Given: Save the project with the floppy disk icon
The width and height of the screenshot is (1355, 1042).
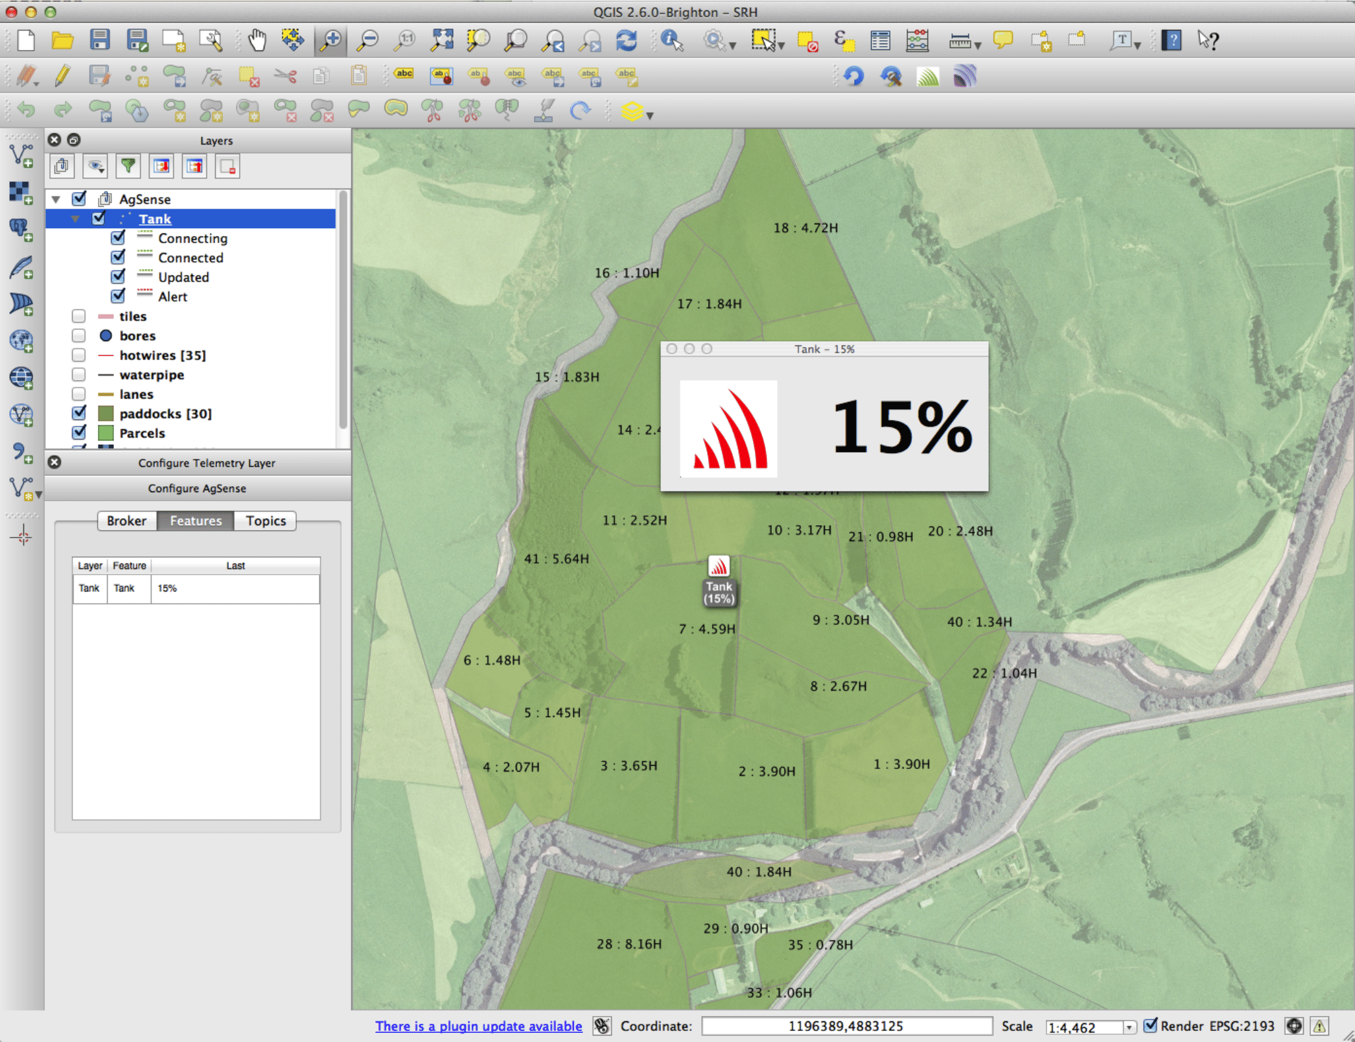Looking at the screenshot, I should tap(99, 40).
